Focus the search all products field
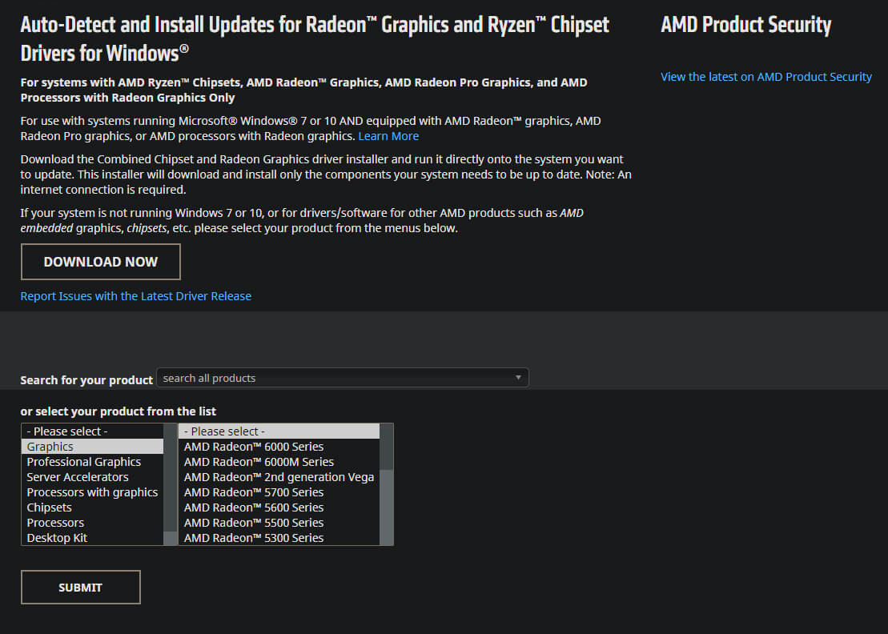888x634 pixels. [343, 378]
